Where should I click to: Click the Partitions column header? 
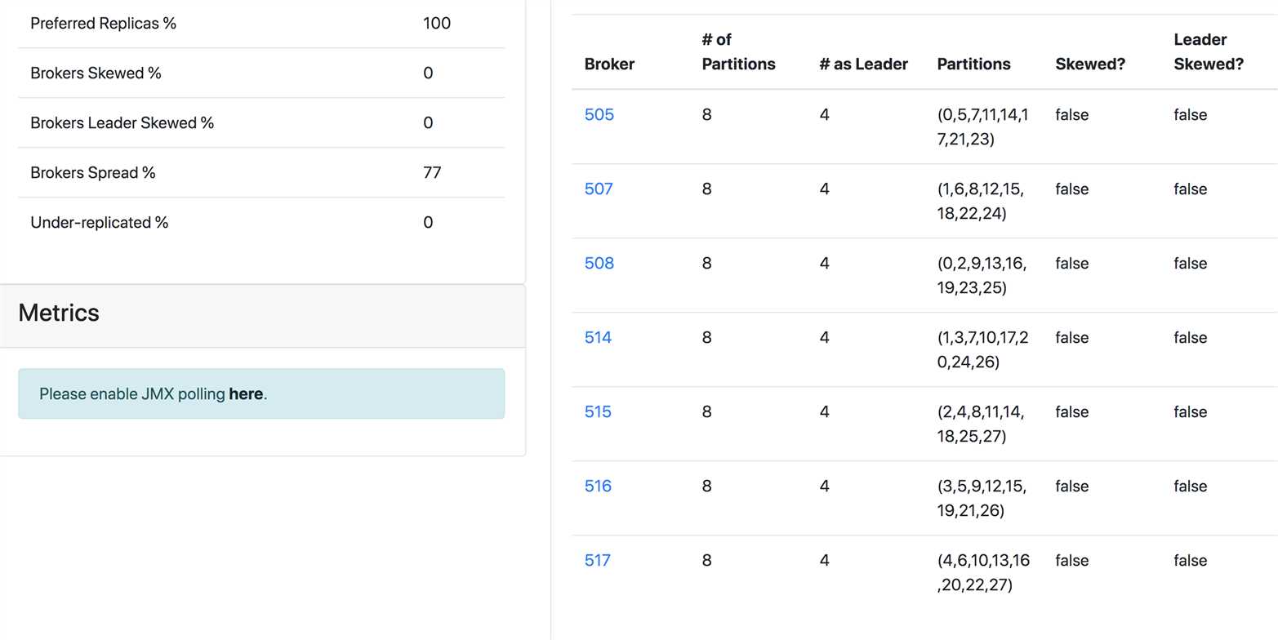pyautogui.click(x=973, y=64)
